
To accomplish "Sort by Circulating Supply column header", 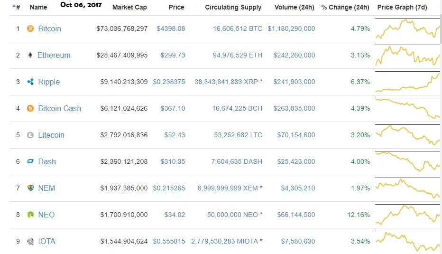I will point(233,7).
